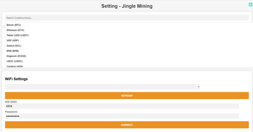
Task: Select XRP (XRP) from the results
Action: (x=13, y=41)
